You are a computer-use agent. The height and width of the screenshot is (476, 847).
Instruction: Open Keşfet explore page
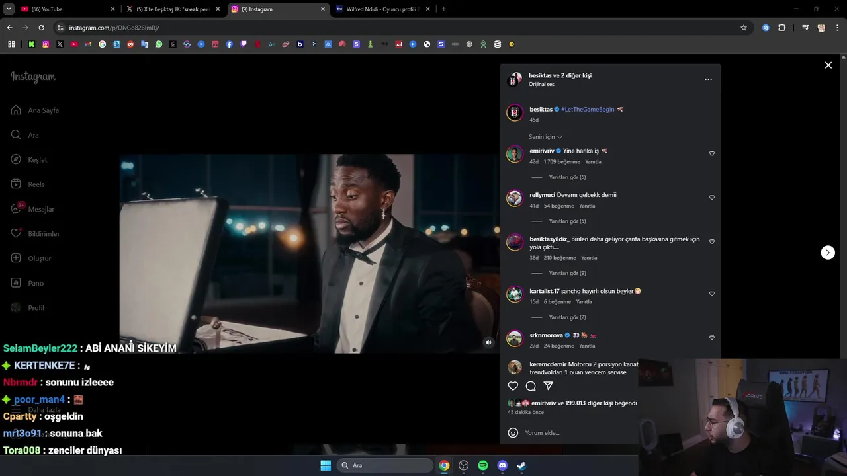(29, 159)
